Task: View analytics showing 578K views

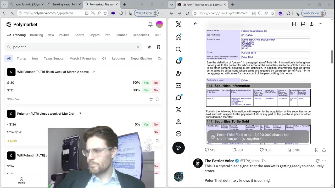Action: (294, 150)
